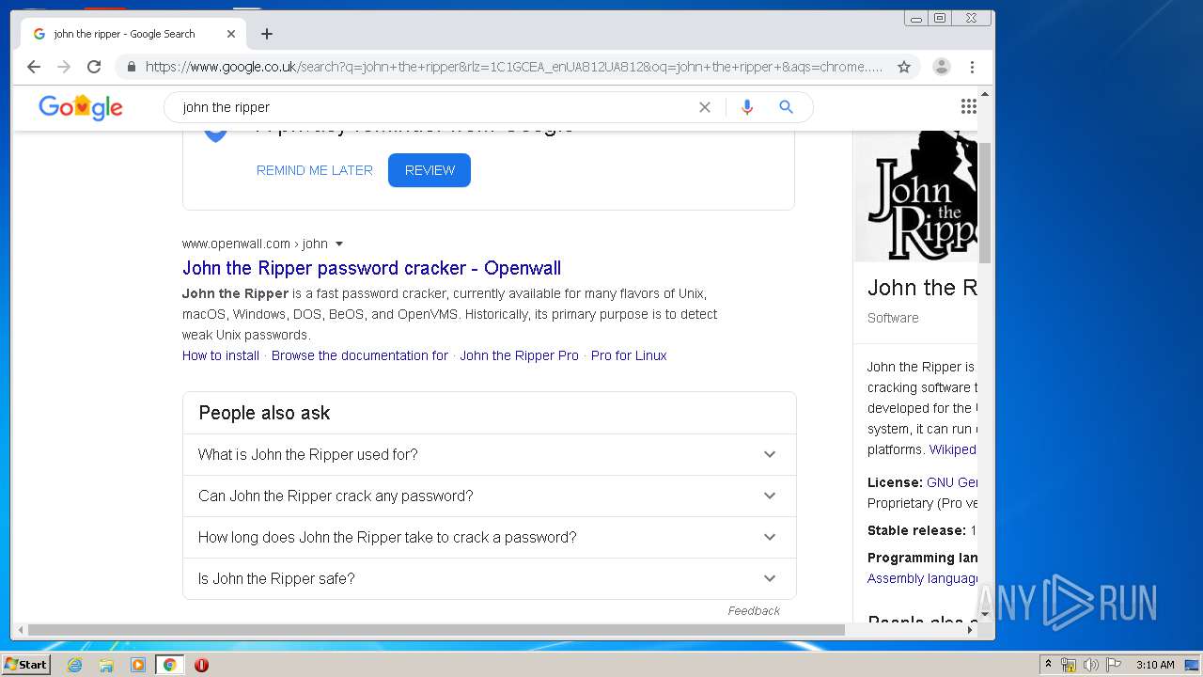Screen dimensions: 1203x677
Task: Open the Assembly language link
Action: pos(922,578)
